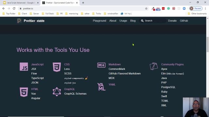
Task: Click the YAML logo icon
Action: (x=101, y=87)
